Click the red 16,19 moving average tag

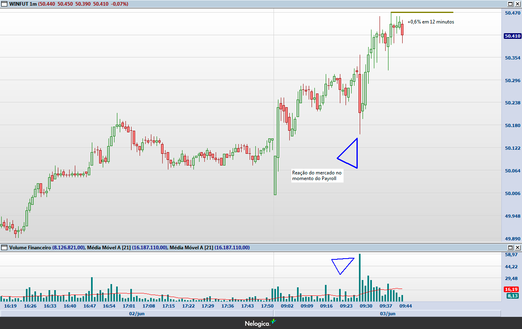511,289
